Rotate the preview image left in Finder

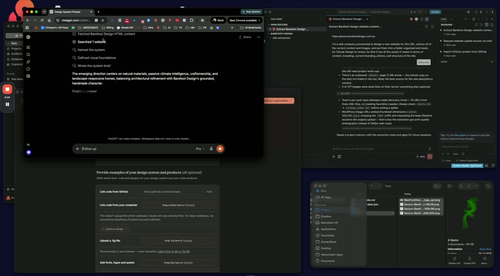pos(454,260)
